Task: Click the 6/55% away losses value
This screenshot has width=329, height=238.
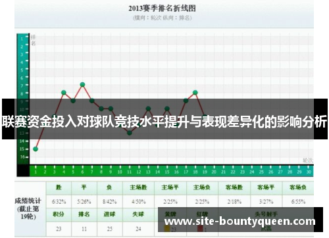Action: click(x=298, y=202)
